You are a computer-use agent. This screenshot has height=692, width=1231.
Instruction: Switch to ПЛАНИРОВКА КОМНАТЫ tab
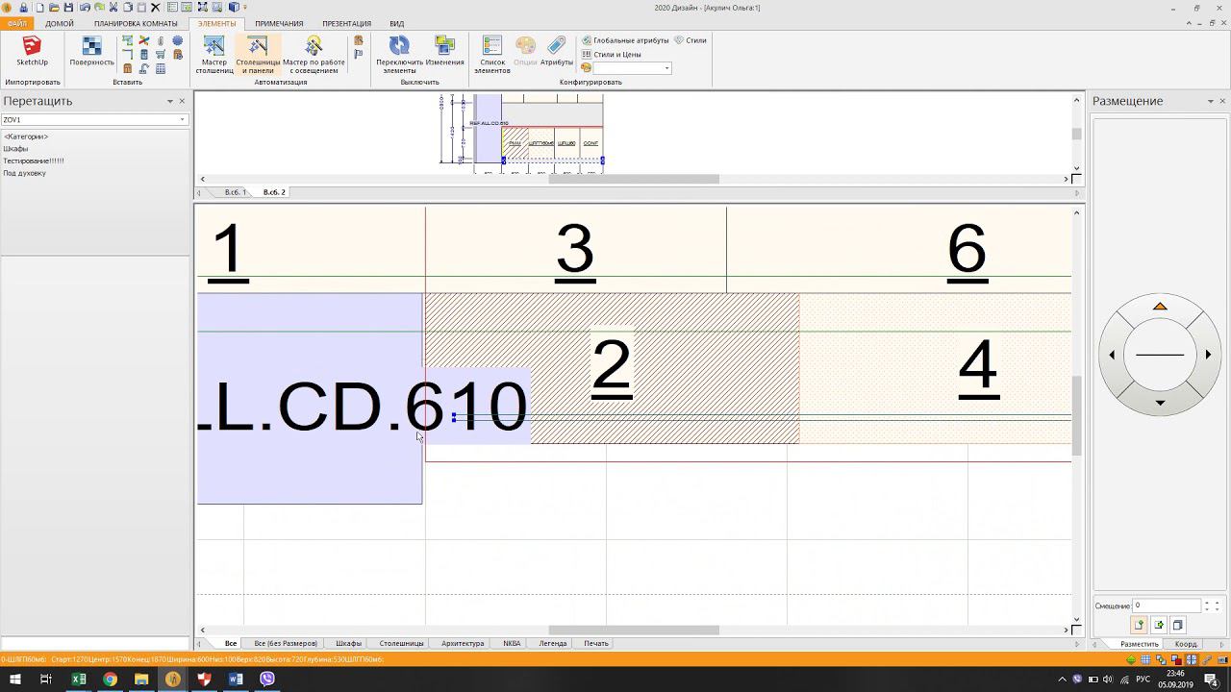pyautogui.click(x=136, y=23)
